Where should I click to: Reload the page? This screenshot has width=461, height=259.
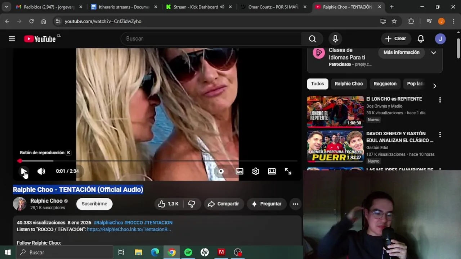[31, 21]
